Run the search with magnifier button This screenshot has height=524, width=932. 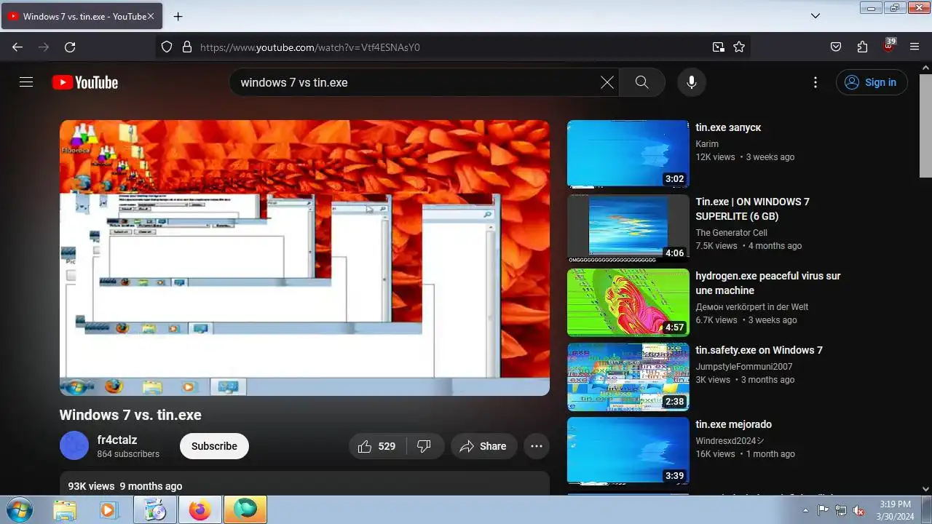641,82
